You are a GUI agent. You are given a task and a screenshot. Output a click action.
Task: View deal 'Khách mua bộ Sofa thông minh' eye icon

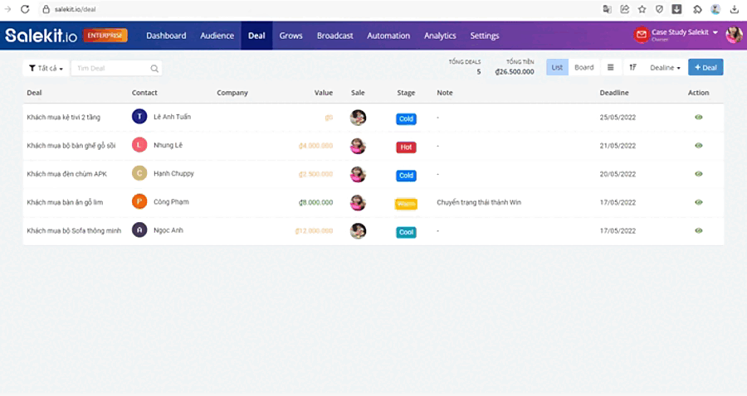click(x=698, y=230)
